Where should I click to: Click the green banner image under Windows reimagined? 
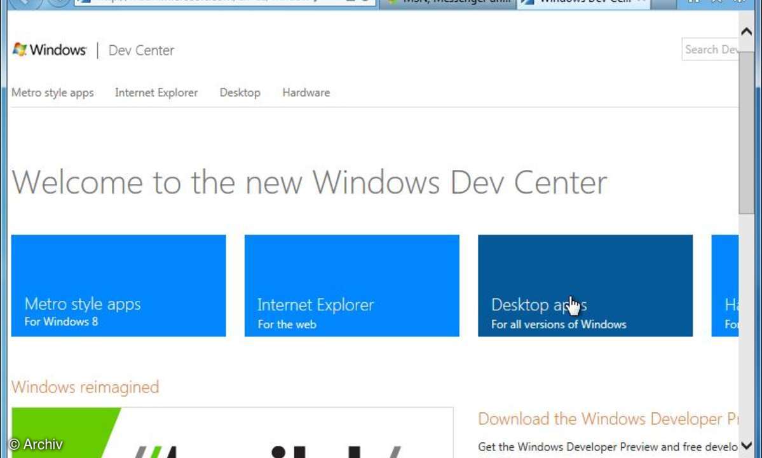233,433
